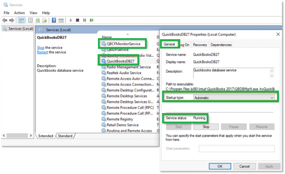Close the QuickBooksDB27 Properties dialog
The height and width of the screenshot is (174, 285).
tap(278, 34)
